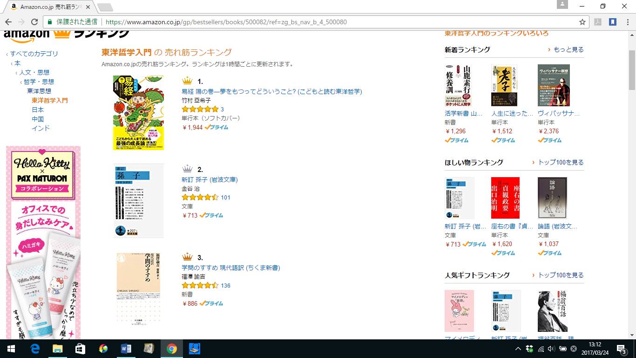The height and width of the screenshot is (358, 636).
Task: Open File Explorer from taskbar
Action: tap(57, 349)
